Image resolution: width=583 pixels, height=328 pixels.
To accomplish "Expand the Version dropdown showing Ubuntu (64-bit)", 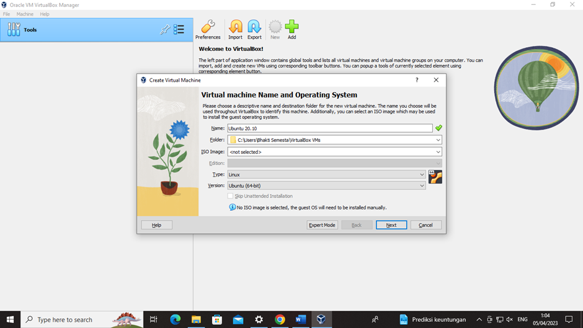I will [422, 185].
